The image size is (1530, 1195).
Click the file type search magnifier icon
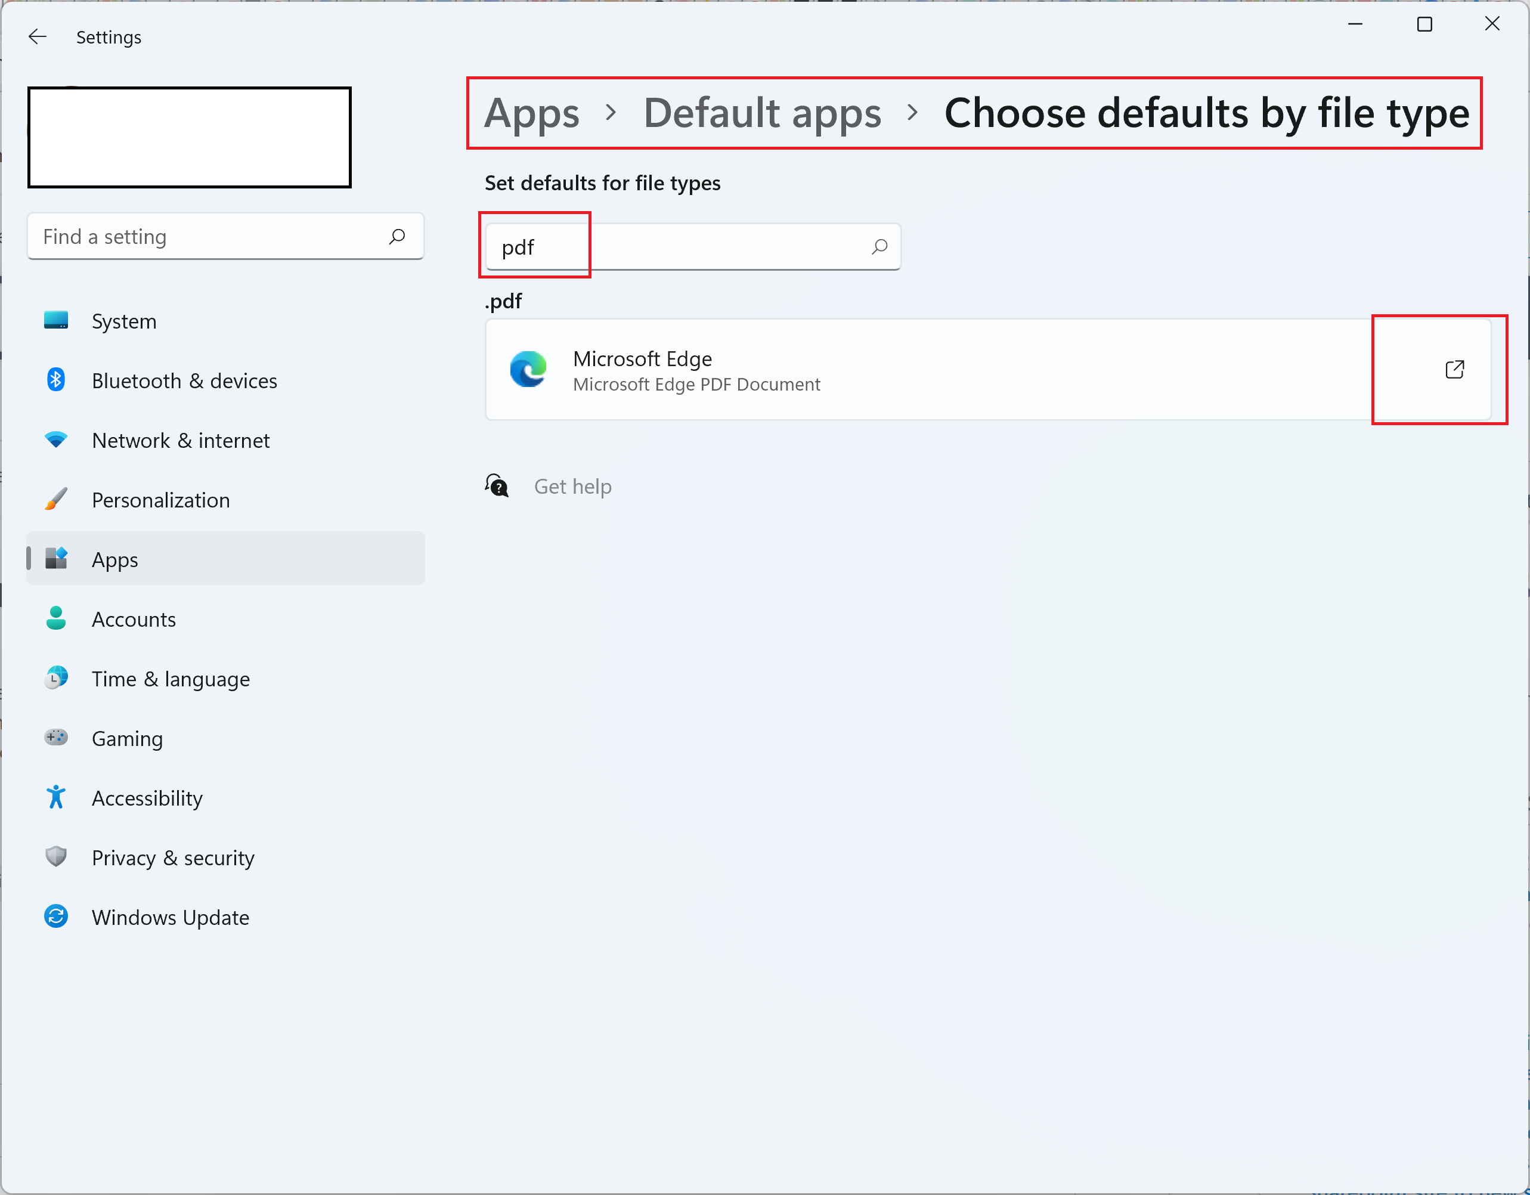click(x=879, y=246)
